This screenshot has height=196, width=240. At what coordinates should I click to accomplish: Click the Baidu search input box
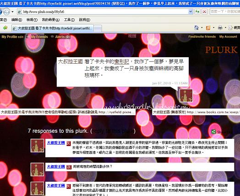click(x=225, y=11)
